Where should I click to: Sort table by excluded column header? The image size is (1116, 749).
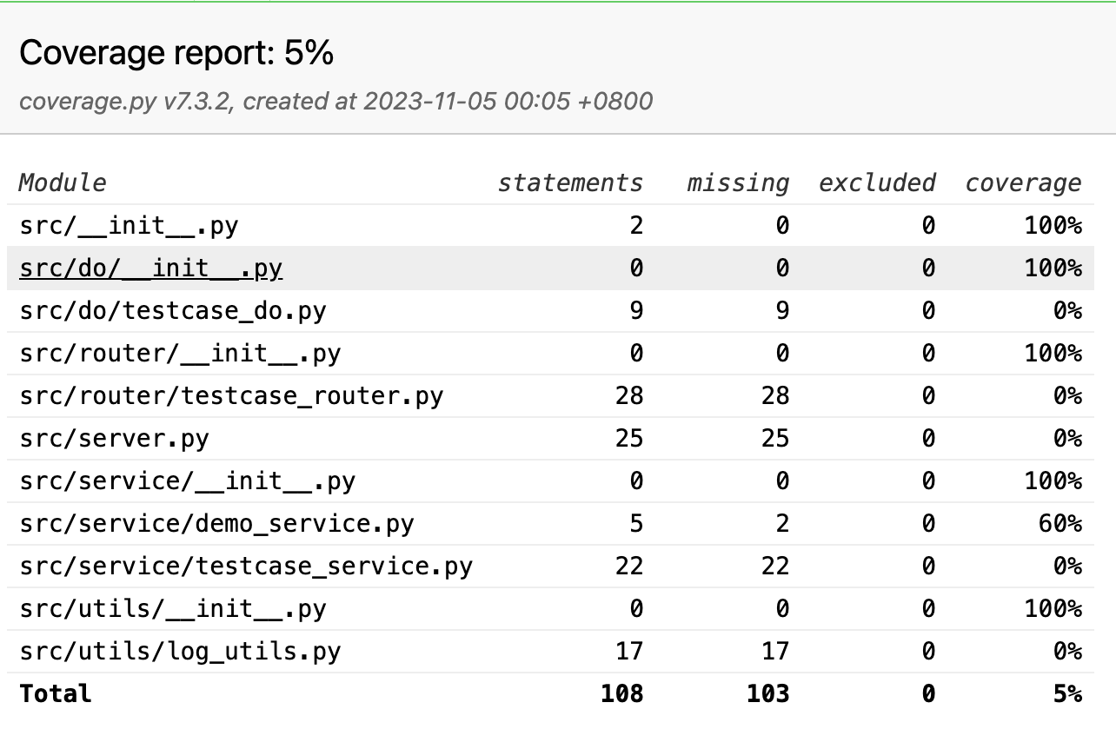(x=877, y=182)
